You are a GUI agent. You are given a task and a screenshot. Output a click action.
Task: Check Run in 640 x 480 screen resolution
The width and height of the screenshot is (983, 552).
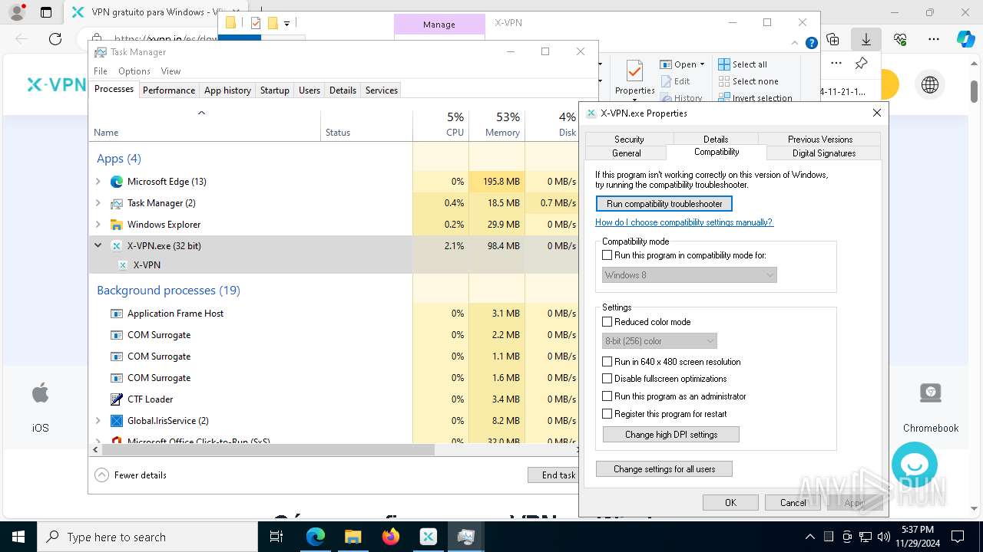coord(607,362)
